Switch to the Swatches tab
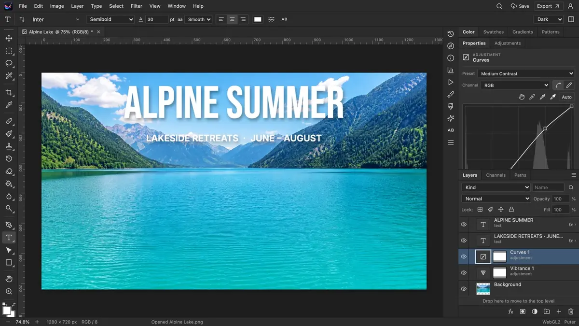The image size is (579, 326). [494, 32]
